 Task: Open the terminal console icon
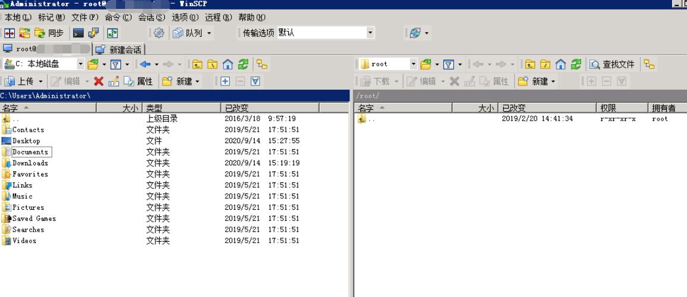pos(79,33)
